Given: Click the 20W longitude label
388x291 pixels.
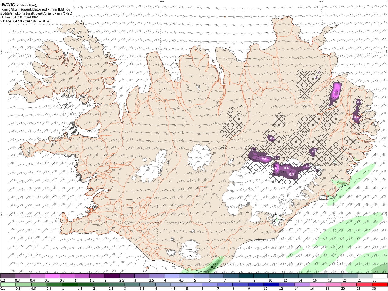Looking at the screenshot, I should [161, 2].
